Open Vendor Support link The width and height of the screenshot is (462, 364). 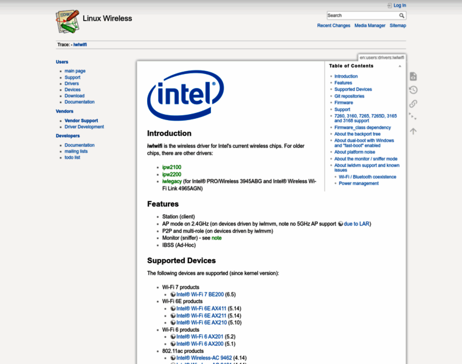pos(81,121)
